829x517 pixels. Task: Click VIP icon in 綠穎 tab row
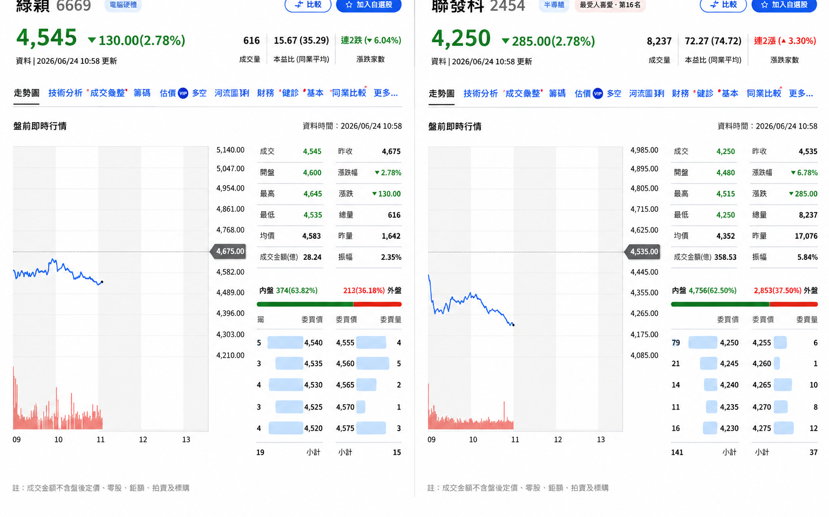pos(183,93)
